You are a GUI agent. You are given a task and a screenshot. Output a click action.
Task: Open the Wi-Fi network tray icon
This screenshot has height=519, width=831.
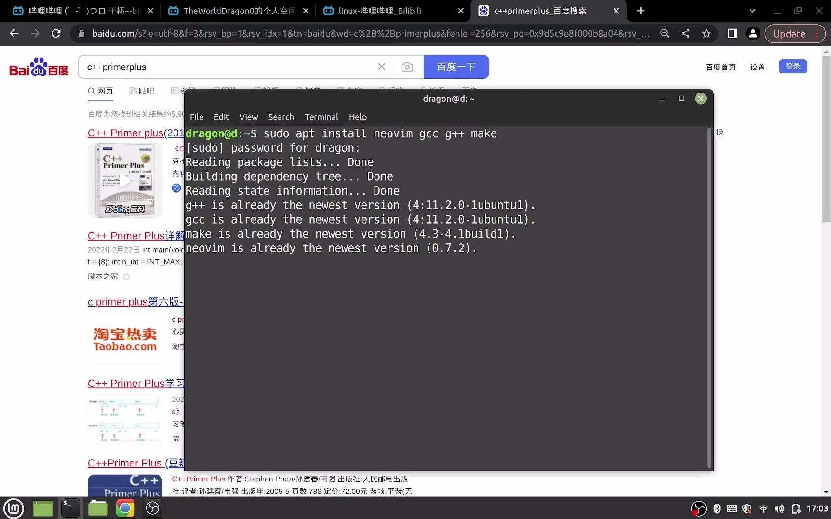(763, 508)
